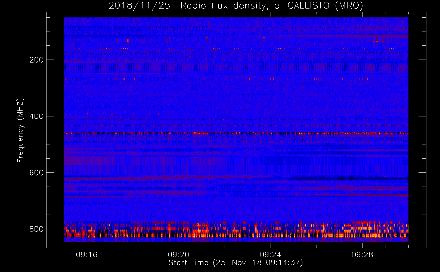
Task: Select the 'e-CALLISTO (MRO)' title text
Action: (319, 6)
